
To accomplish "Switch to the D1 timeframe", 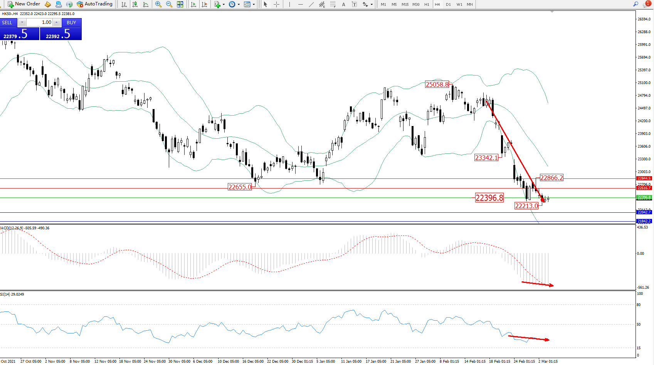I will [x=448, y=4].
